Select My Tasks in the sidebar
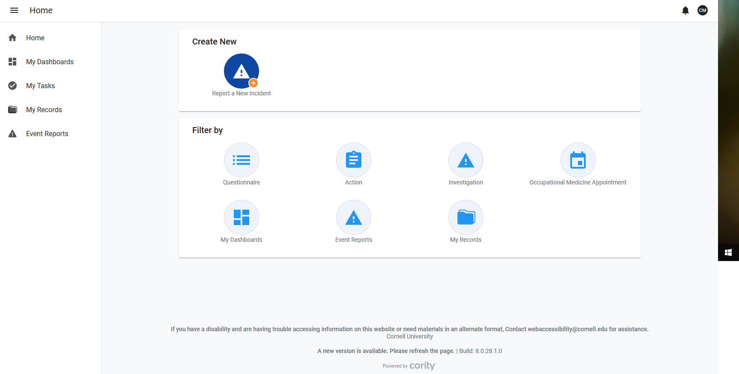The height and width of the screenshot is (374, 739). [40, 86]
